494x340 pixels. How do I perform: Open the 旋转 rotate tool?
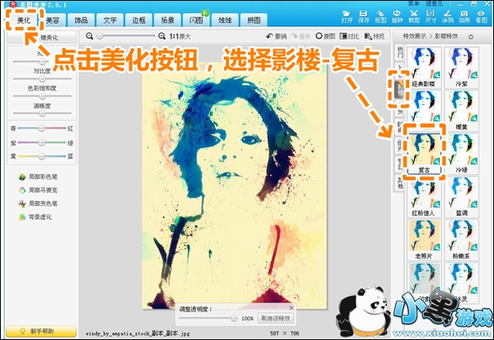(397, 16)
